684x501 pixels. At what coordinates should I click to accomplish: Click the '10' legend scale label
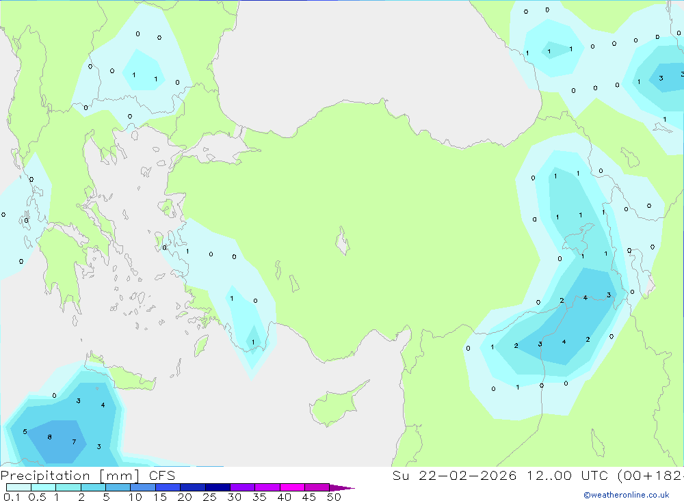click(135, 497)
